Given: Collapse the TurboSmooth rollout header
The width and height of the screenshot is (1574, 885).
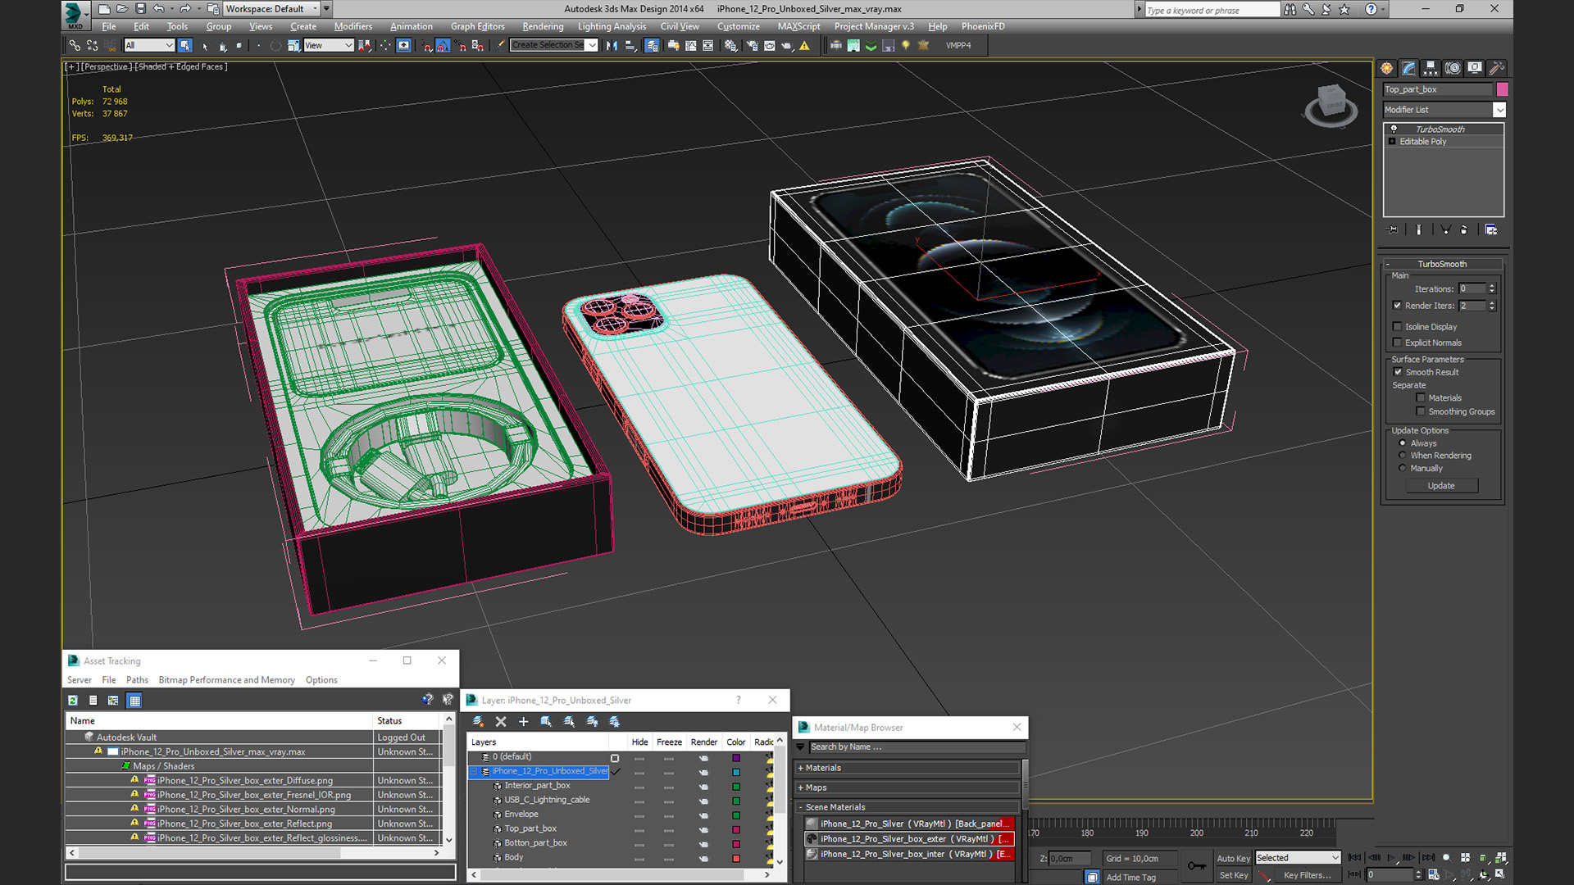Looking at the screenshot, I should pos(1443,264).
